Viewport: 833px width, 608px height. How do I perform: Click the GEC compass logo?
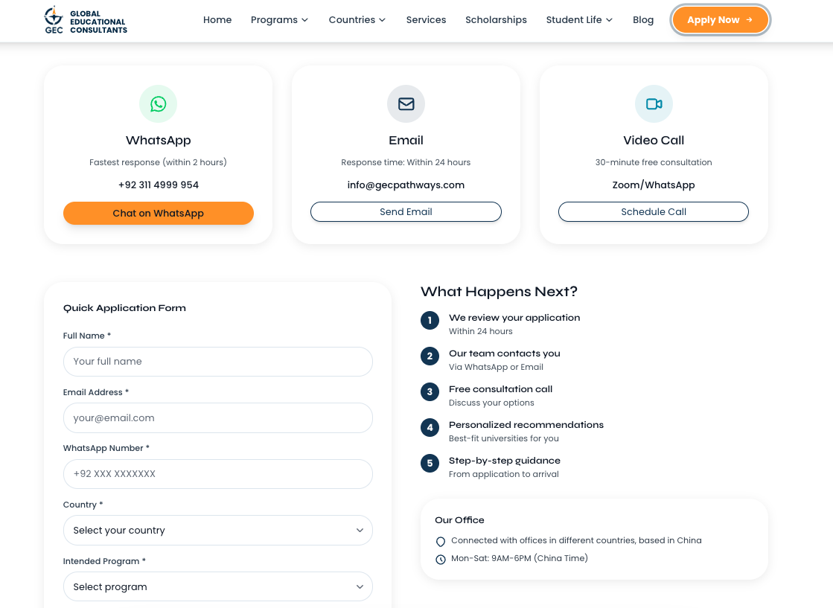[54, 20]
